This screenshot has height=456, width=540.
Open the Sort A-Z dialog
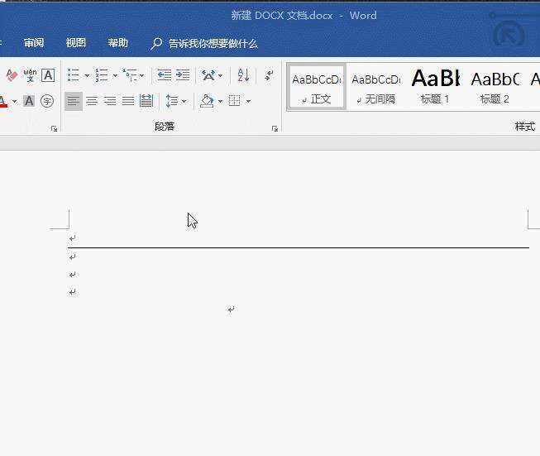[x=243, y=75]
